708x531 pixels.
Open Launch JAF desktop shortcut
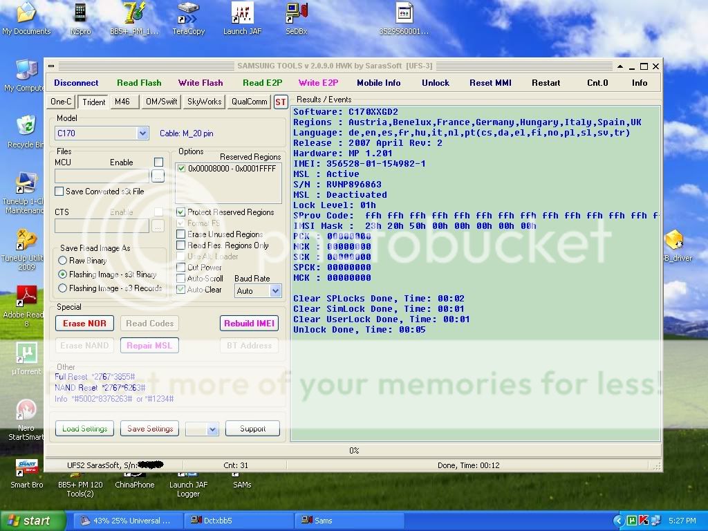click(243, 18)
